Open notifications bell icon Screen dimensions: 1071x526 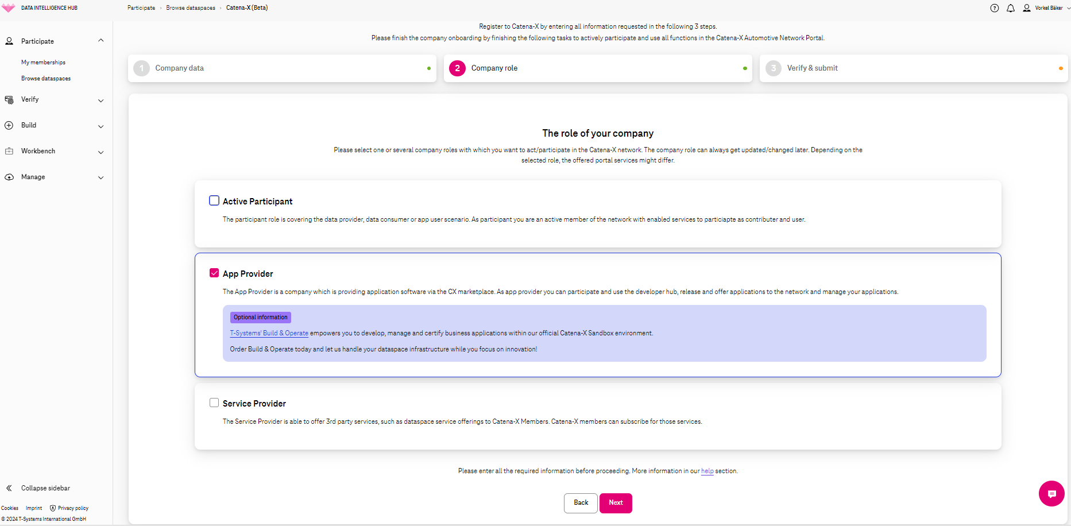click(1011, 8)
